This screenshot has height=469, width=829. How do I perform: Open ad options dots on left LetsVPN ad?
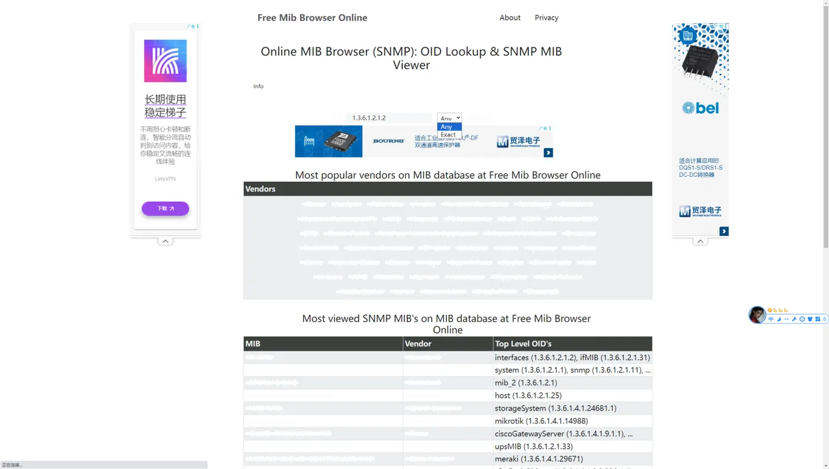tap(198, 27)
